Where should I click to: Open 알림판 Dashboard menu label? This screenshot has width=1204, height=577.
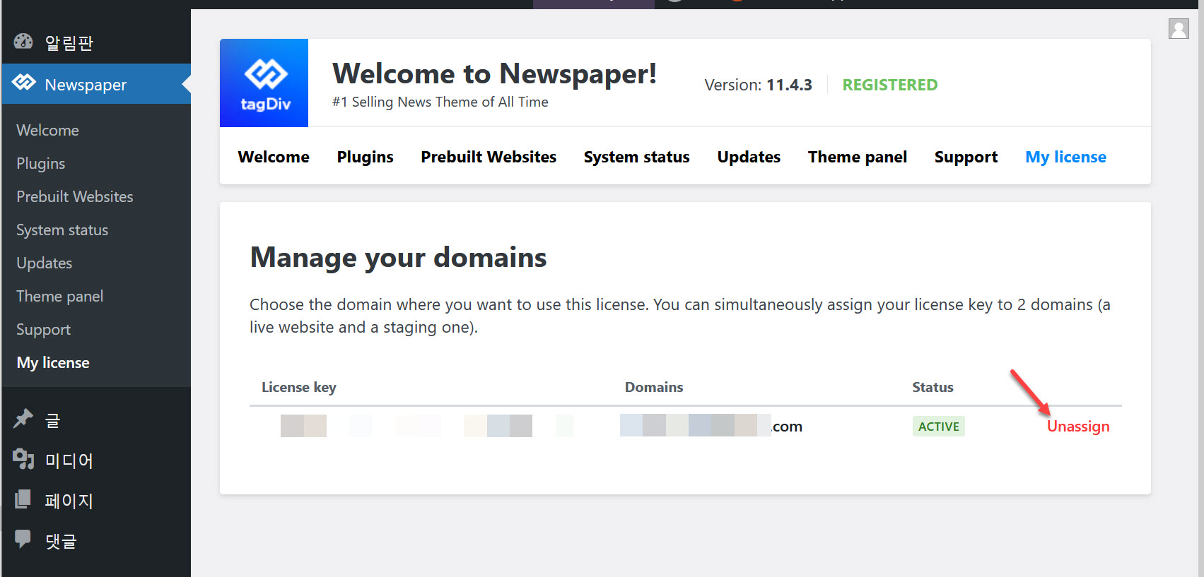coord(69,43)
